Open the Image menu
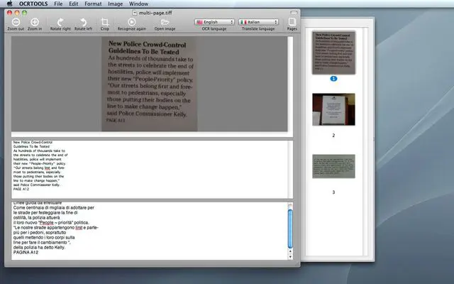Viewport: 454px width, 284px height. pyautogui.click(x=115, y=4)
